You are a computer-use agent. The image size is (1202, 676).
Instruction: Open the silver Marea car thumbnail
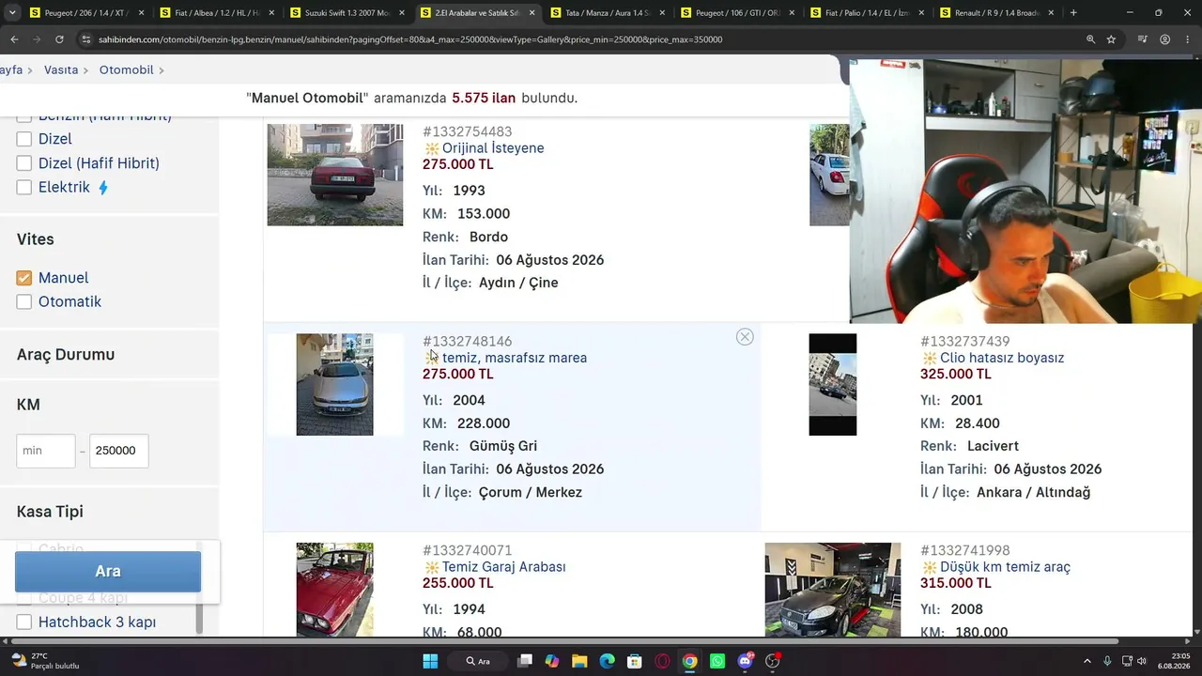tap(335, 385)
